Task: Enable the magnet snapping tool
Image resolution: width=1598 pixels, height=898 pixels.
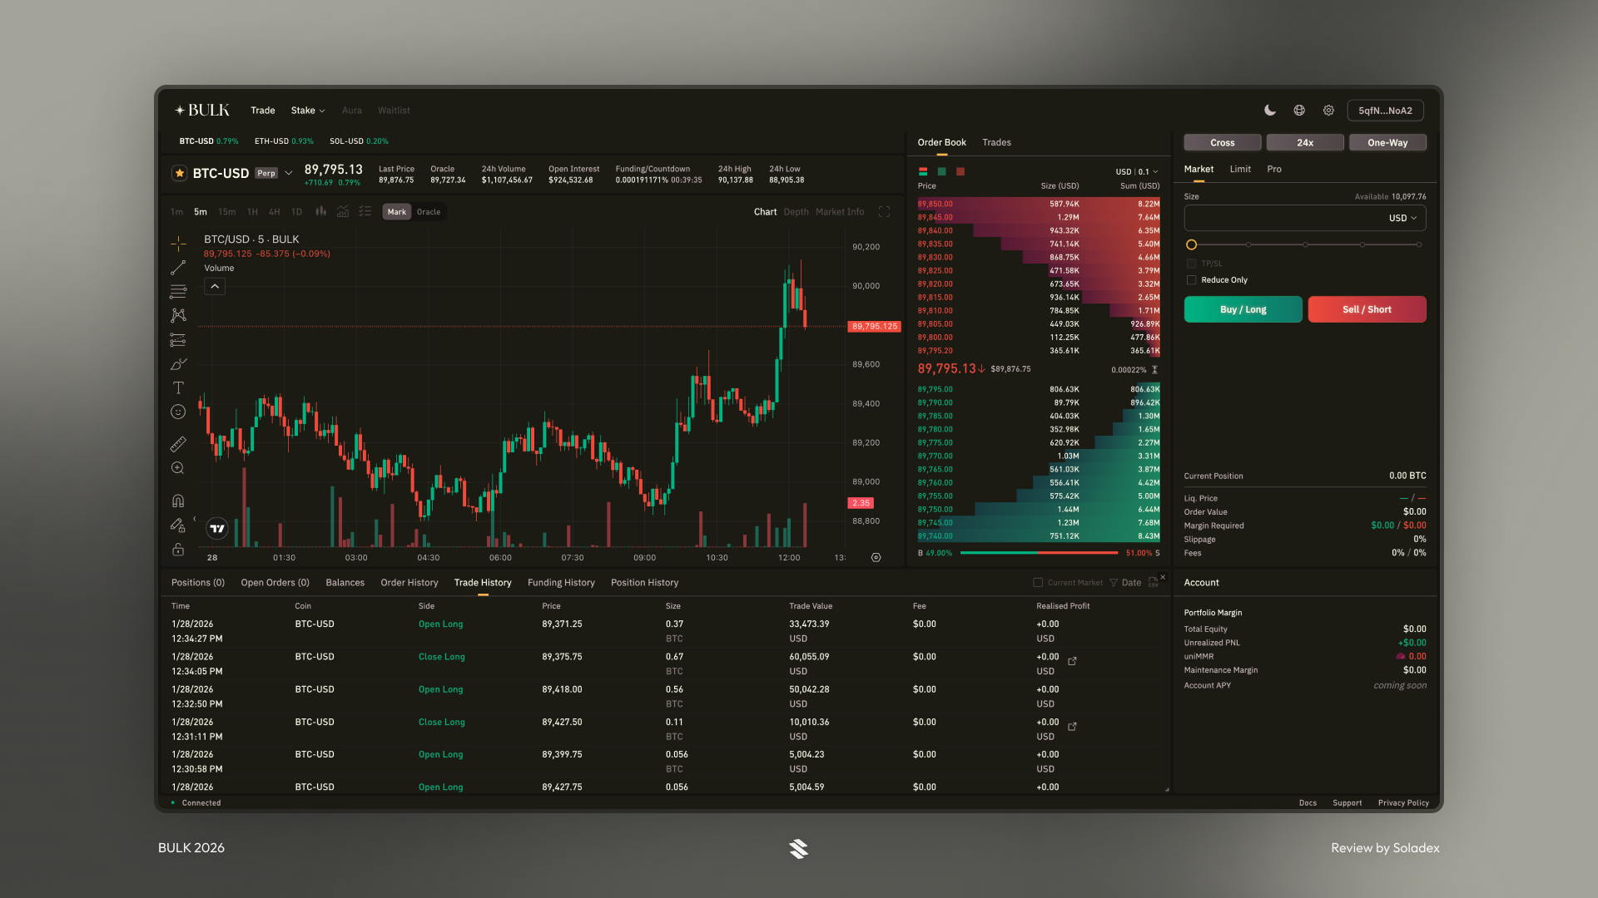Action: coord(177,500)
